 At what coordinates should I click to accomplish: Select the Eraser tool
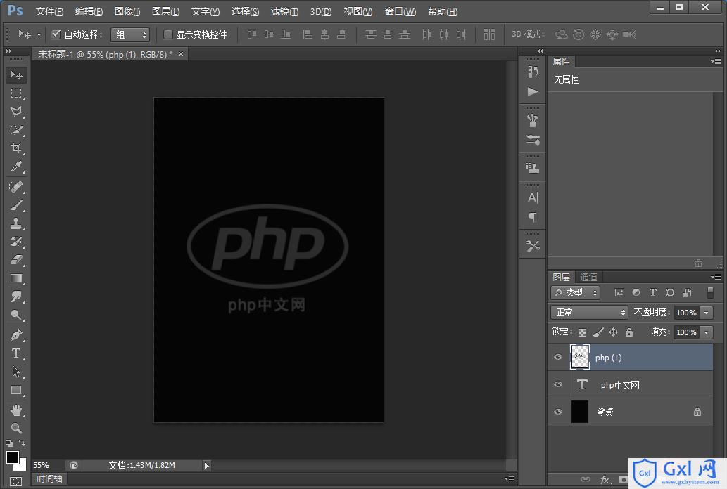[x=16, y=260]
